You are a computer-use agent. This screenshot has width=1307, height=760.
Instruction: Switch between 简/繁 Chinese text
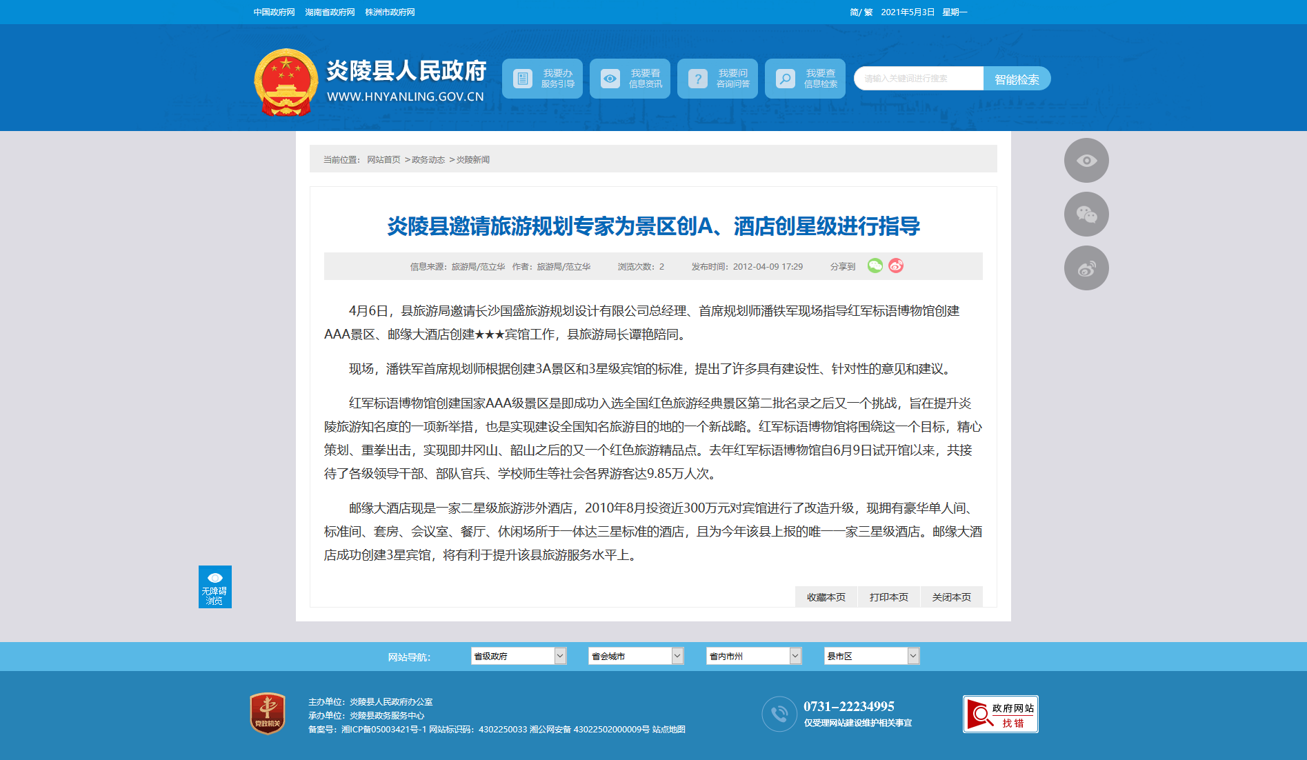(861, 12)
